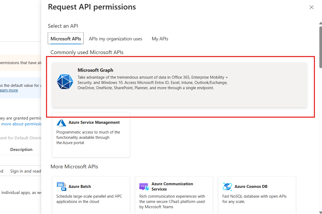This screenshot has width=322, height=214.
Task: Open the My APIs tab
Action: [x=160, y=39]
